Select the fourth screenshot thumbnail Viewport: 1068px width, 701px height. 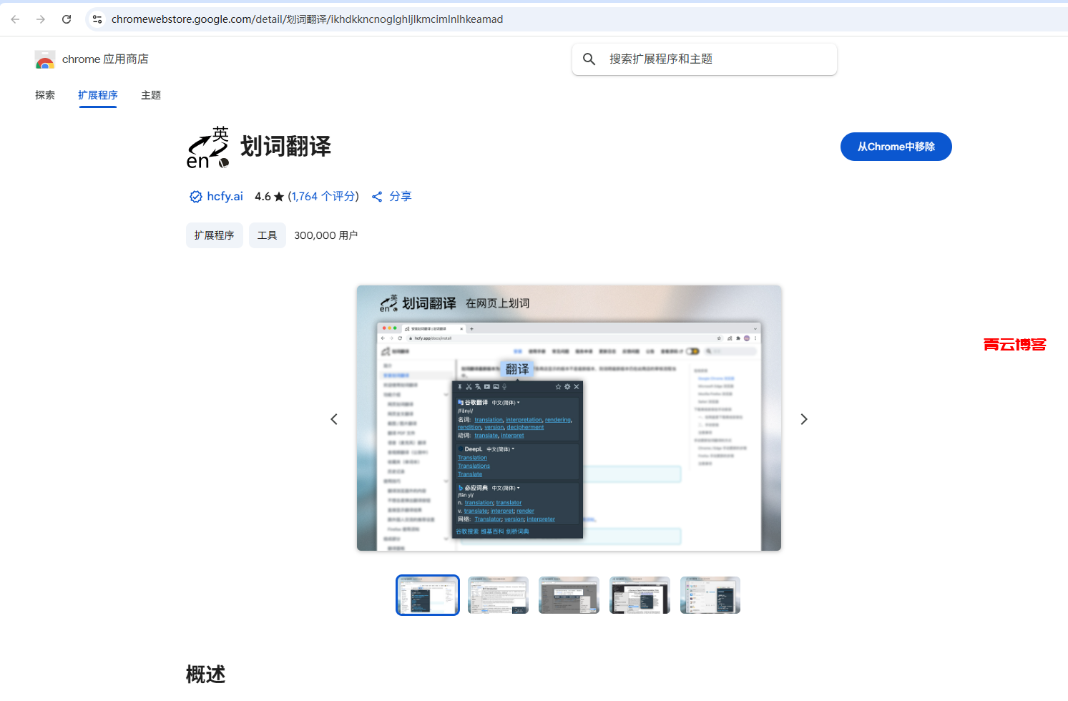(x=640, y=595)
